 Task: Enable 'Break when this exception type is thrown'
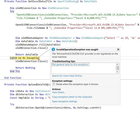(54, 84)
